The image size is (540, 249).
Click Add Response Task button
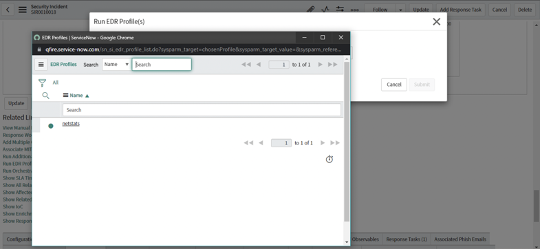point(461,10)
